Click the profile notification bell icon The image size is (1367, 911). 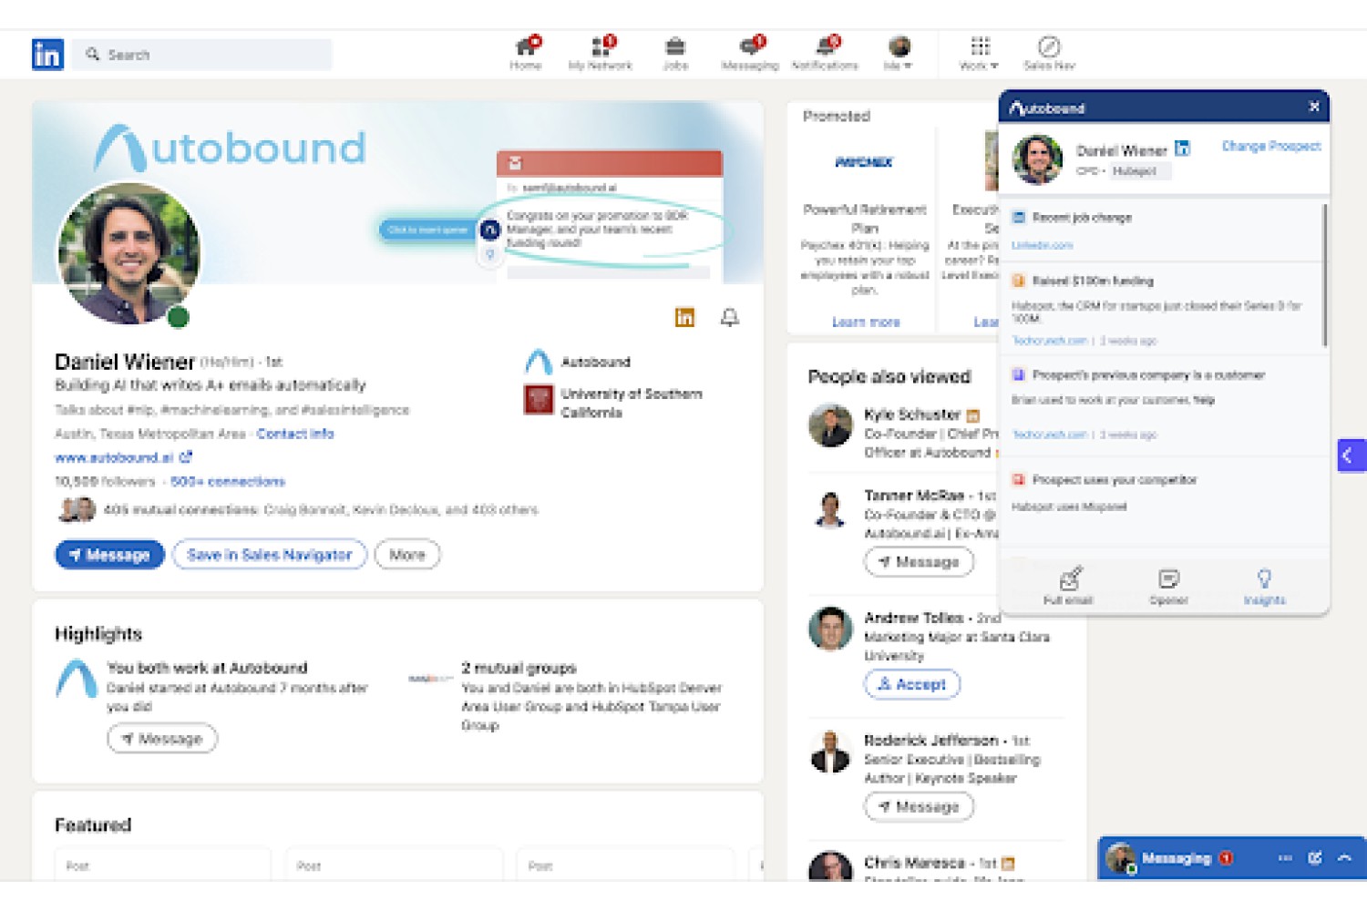pos(729,317)
